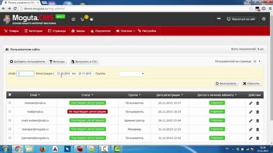
Task: Open users-per-page dropdown showing 30
Action: 257,61
